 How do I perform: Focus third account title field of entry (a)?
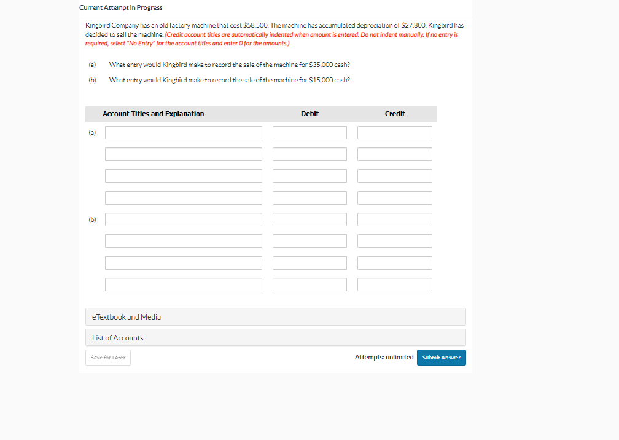pyautogui.click(x=184, y=176)
